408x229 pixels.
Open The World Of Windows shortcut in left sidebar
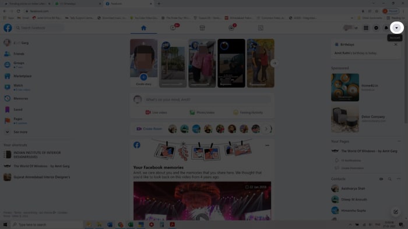[41, 166]
